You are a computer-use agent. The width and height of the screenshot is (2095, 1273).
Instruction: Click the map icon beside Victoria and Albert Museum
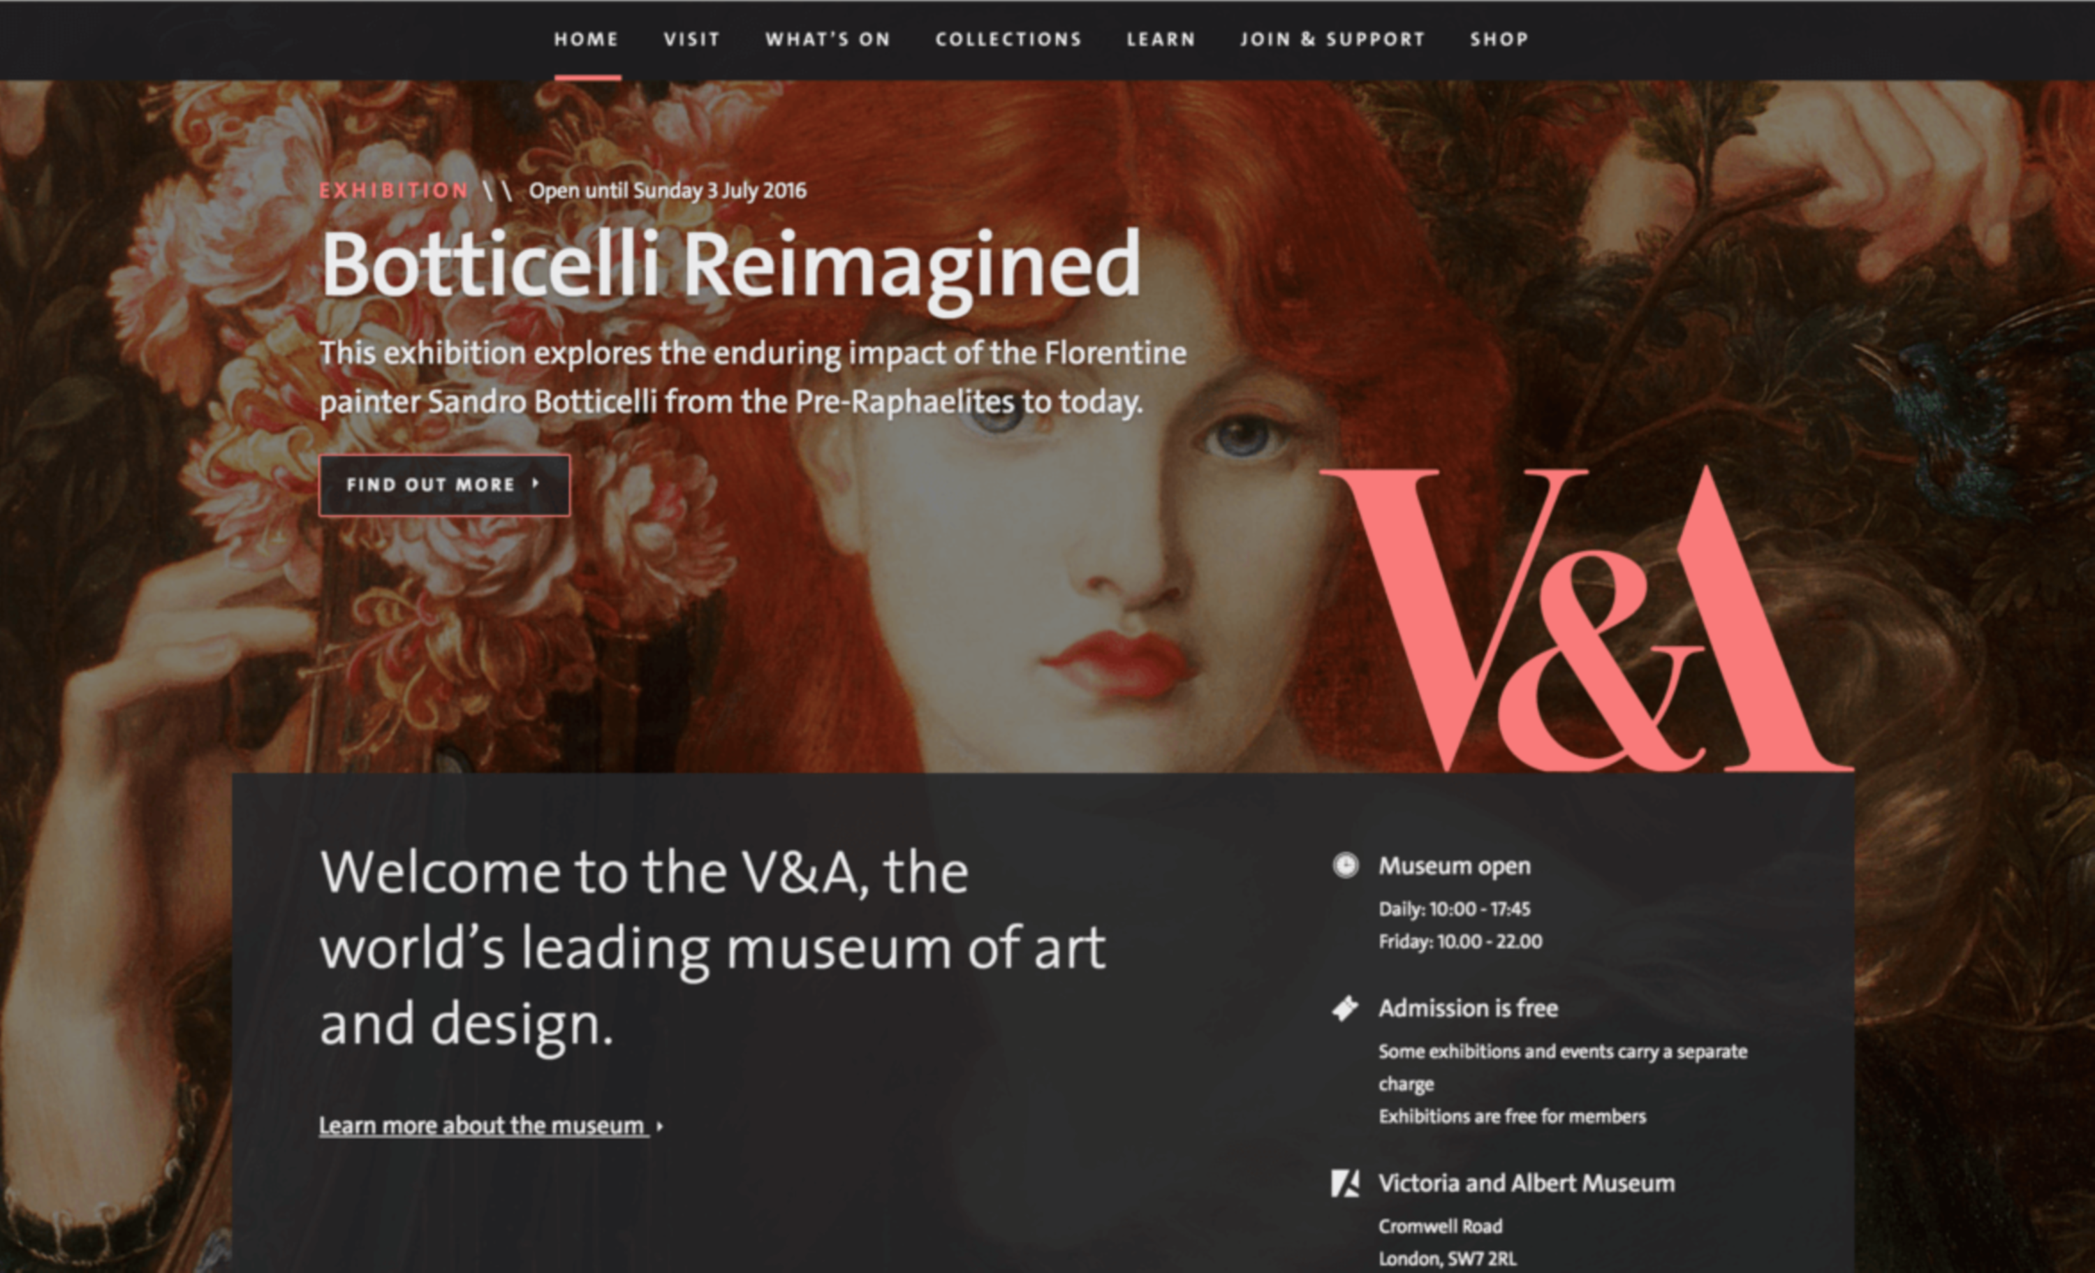pos(1345,1183)
